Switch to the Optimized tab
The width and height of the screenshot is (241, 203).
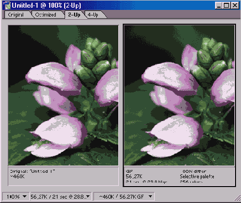pos(46,15)
